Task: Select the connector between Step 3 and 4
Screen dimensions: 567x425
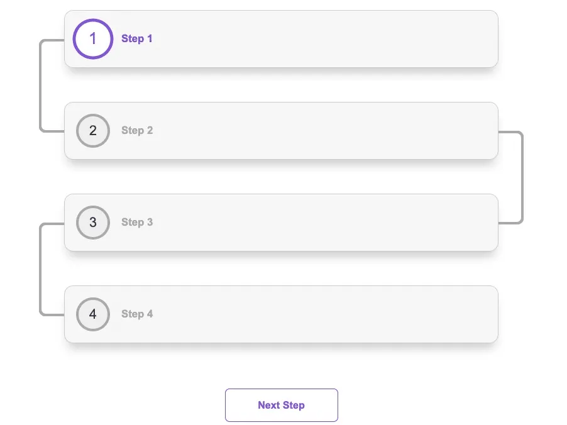Action: coord(41,268)
